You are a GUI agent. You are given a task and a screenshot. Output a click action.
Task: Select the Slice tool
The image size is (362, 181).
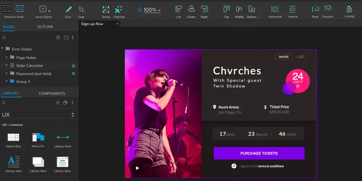[x=68, y=9]
